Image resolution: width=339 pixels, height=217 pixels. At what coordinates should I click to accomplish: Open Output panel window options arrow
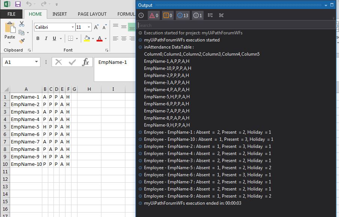coord(326,5)
